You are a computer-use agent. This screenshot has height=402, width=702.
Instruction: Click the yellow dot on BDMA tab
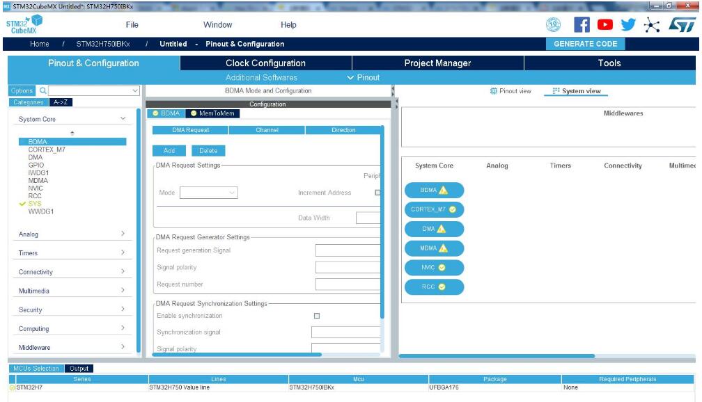pyautogui.click(x=155, y=113)
